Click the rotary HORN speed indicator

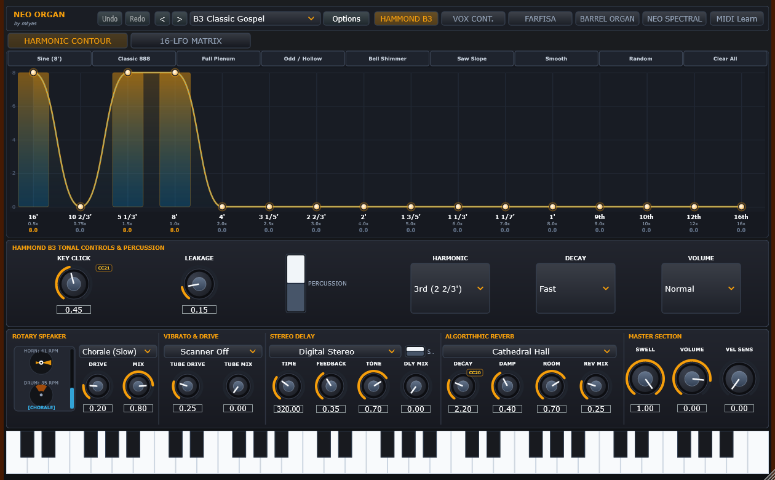(41, 363)
